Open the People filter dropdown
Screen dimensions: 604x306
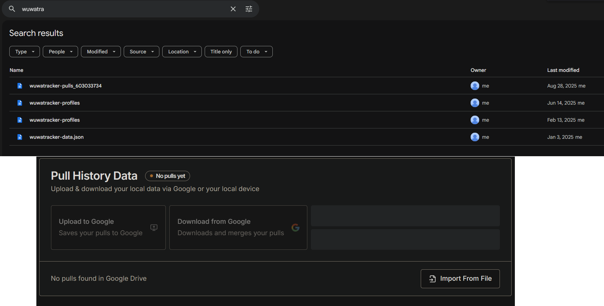(60, 52)
